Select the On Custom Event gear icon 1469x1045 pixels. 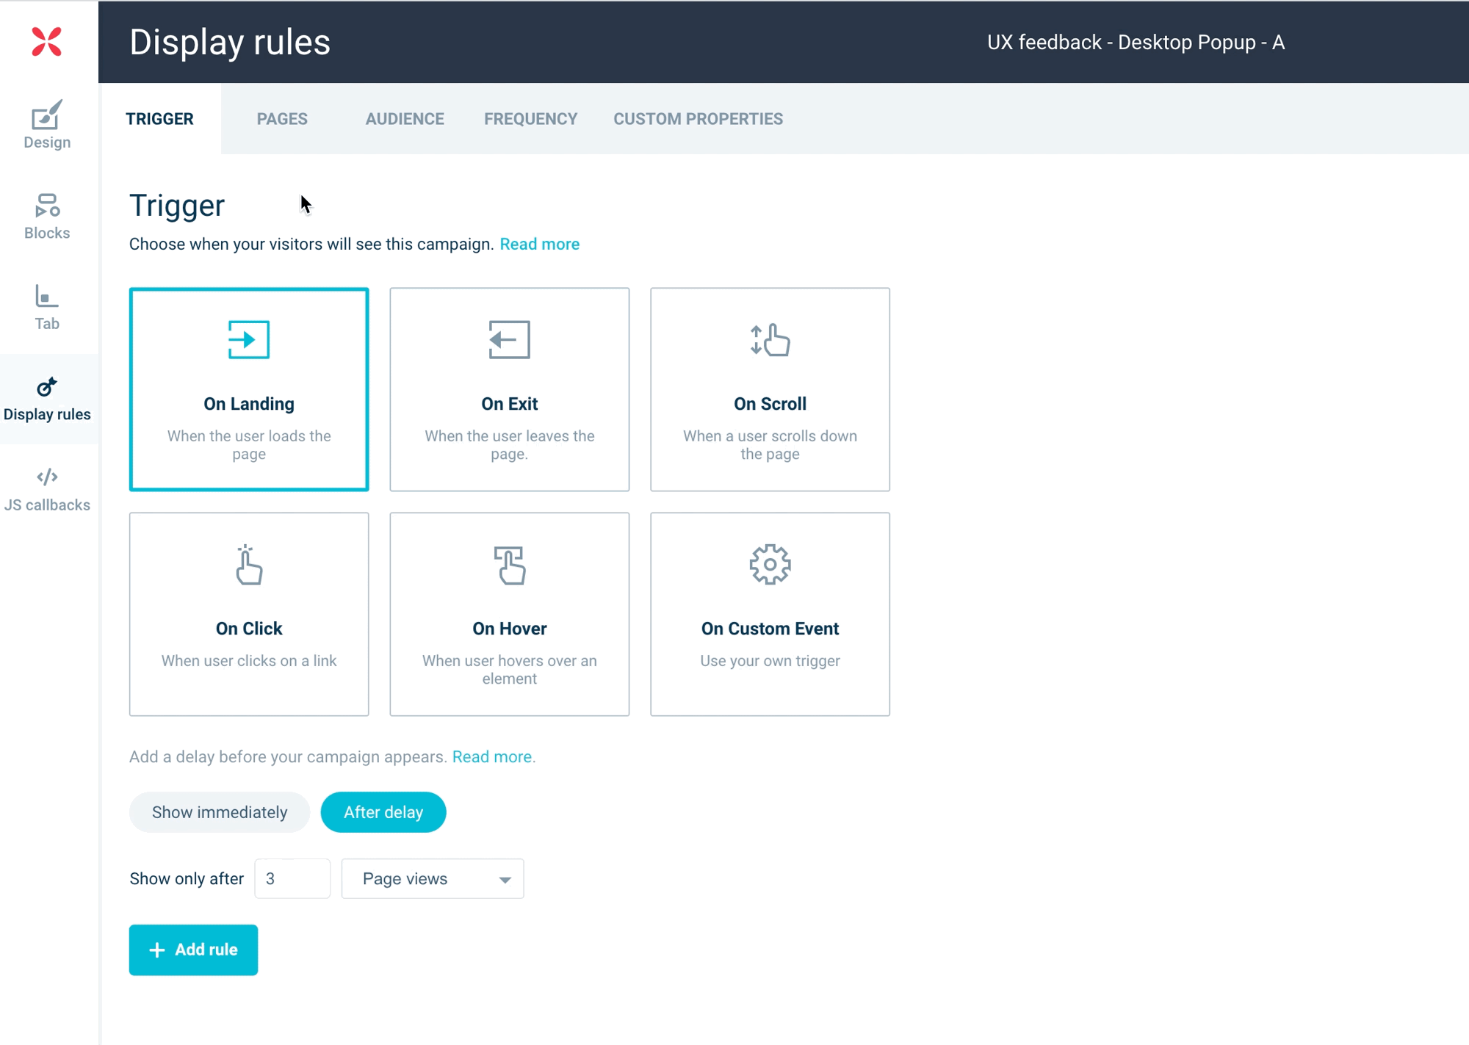pos(770,564)
